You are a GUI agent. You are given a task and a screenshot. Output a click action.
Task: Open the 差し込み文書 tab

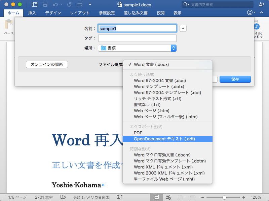tap(136, 13)
